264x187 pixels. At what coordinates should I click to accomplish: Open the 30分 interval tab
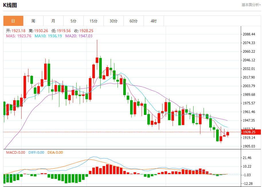114,21
